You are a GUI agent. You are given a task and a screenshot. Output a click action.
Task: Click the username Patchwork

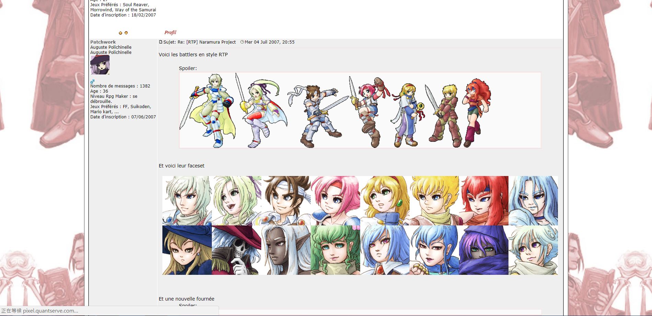click(103, 42)
